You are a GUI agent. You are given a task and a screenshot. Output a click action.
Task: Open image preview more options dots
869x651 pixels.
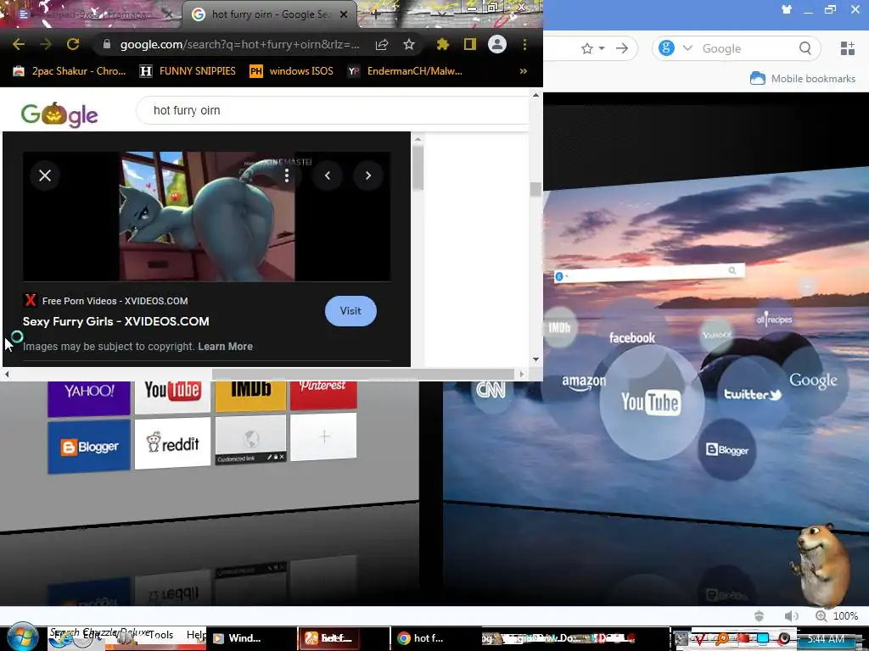click(x=287, y=175)
